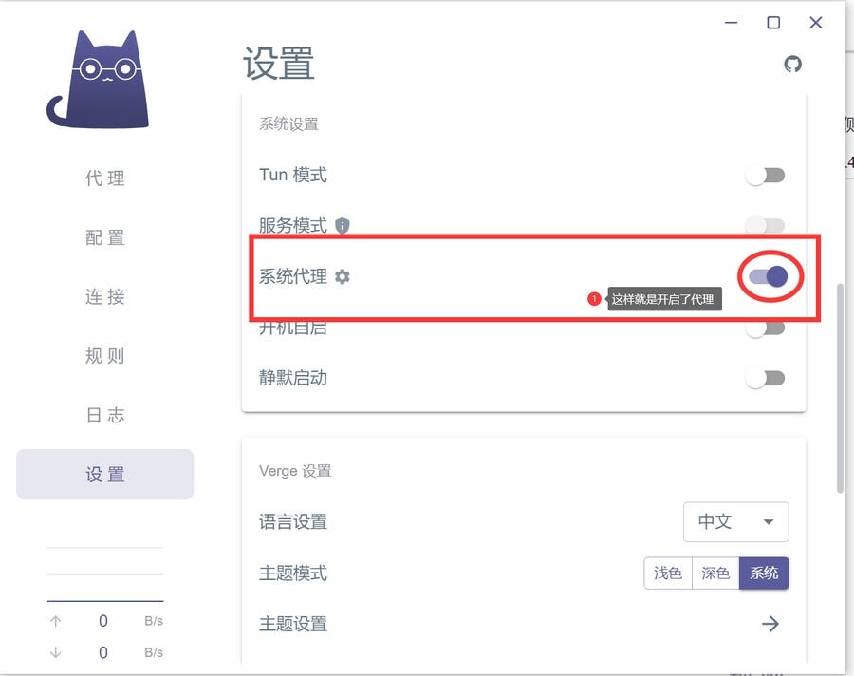Go to the 配置 page
Image resolution: width=854 pixels, height=676 pixels.
[x=105, y=237]
